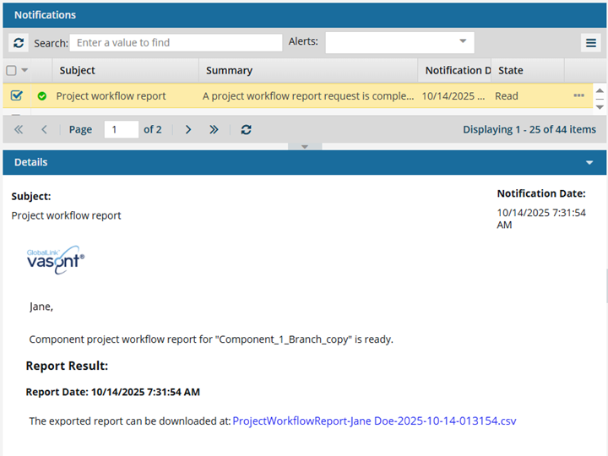This screenshot has height=456, width=608.
Task: Download the ProjectWorkflowReport-Jane Doe CSV file
Action: point(373,421)
